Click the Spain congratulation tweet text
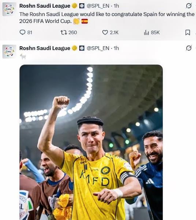This screenshot has width=196, height=220. 107,18
